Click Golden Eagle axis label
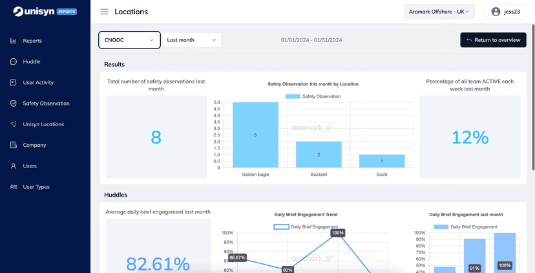This screenshot has height=273, width=535. coord(256,174)
